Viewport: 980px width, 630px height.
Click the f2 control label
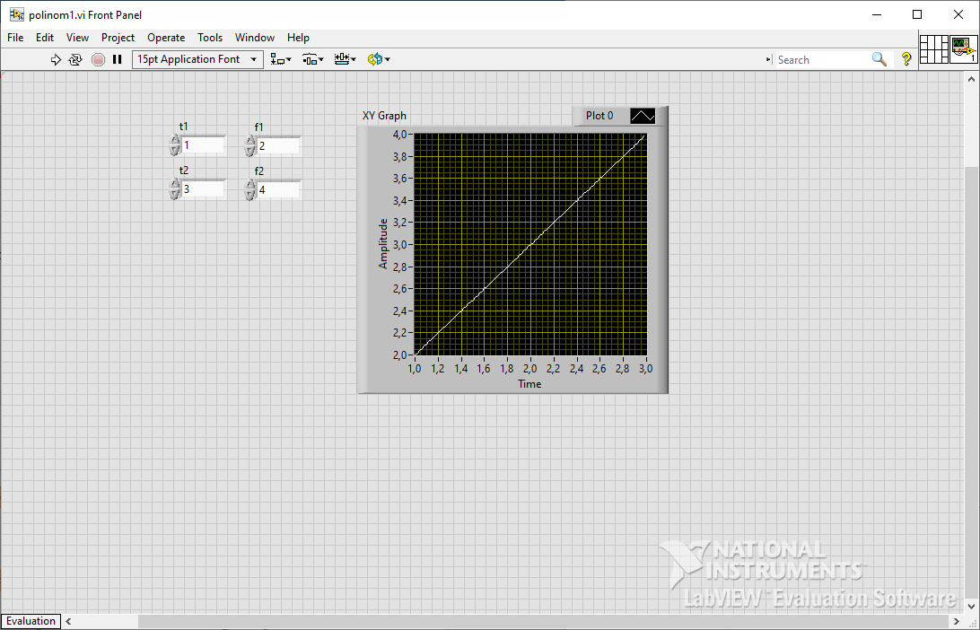(258, 171)
